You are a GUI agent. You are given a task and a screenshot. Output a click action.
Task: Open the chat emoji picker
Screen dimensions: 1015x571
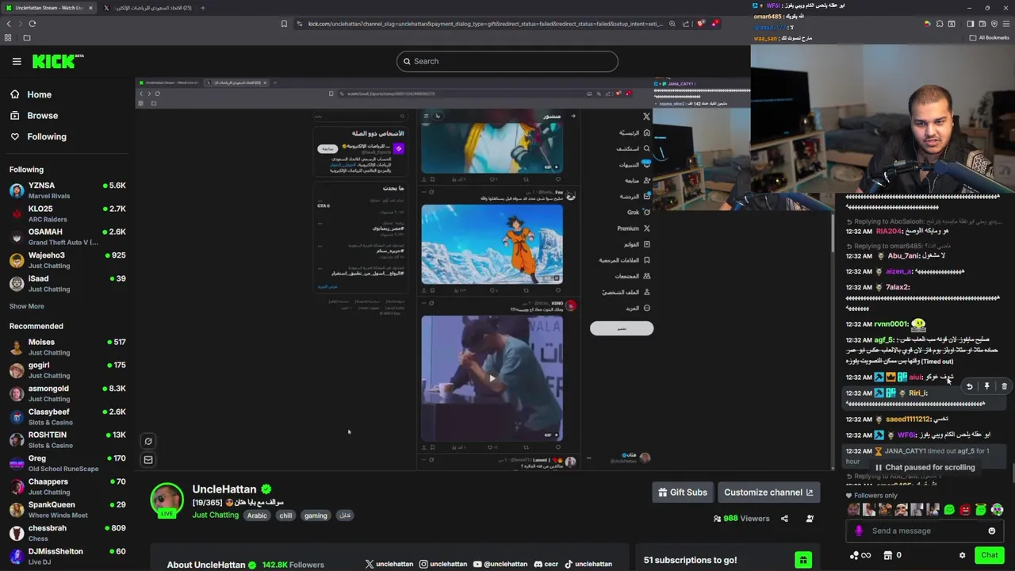991,531
